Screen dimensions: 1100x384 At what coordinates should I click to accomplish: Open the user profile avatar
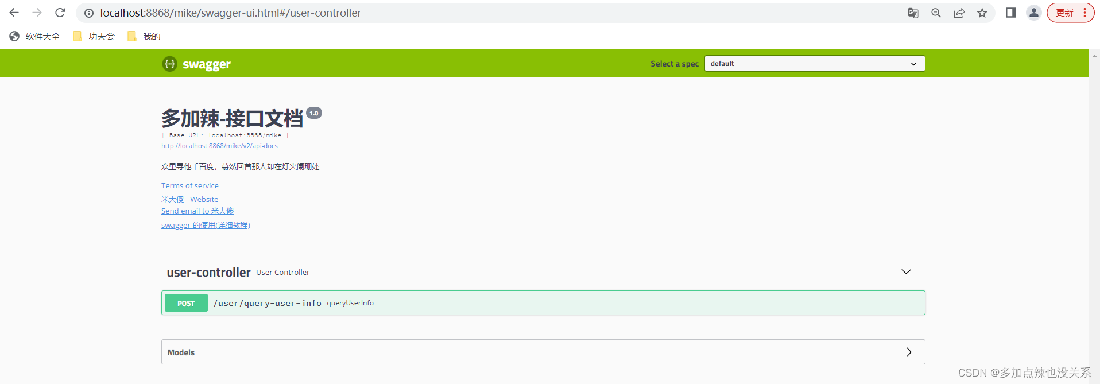[x=1034, y=13]
